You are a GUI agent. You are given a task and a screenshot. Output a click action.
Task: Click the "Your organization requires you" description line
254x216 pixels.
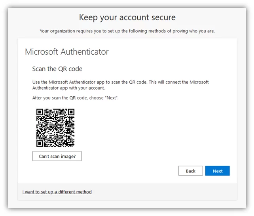click(127, 31)
